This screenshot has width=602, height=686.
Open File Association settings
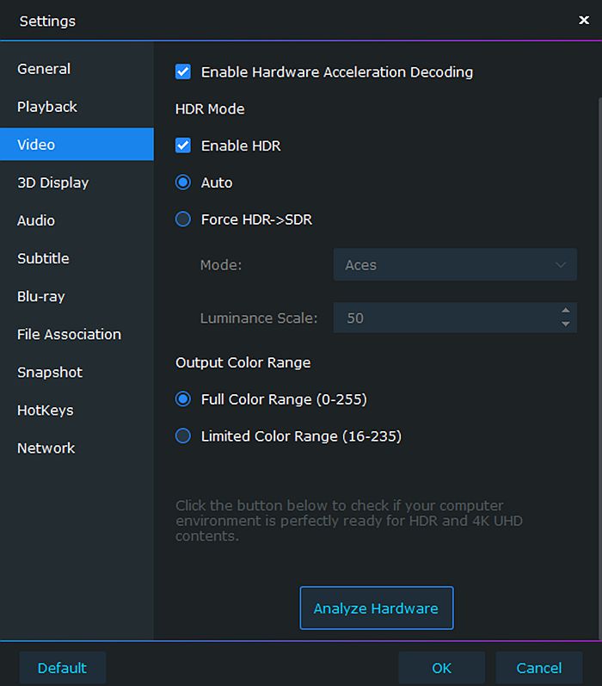click(69, 334)
